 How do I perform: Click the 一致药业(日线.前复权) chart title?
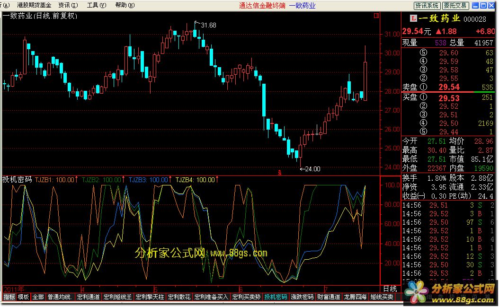point(40,16)
